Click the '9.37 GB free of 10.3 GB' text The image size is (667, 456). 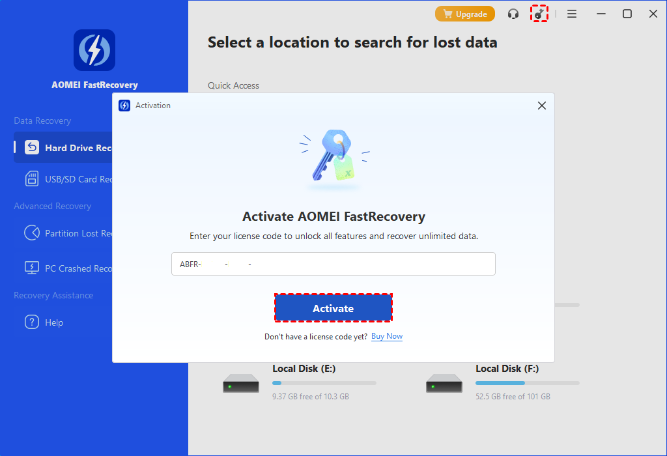(311, 397)
